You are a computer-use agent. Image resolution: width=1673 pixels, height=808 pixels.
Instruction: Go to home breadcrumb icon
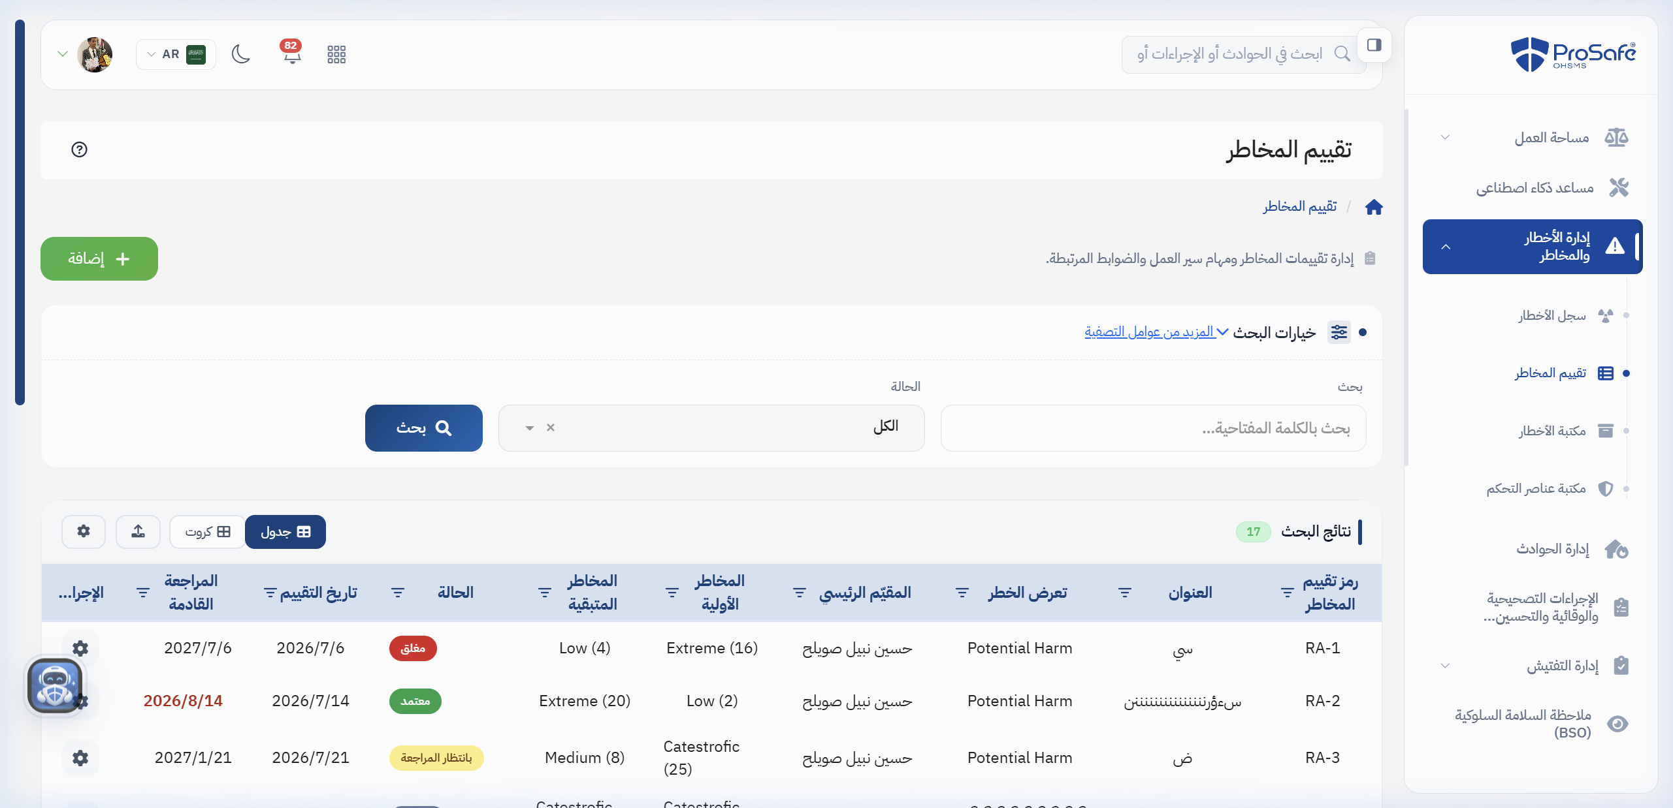[1374, 207]
